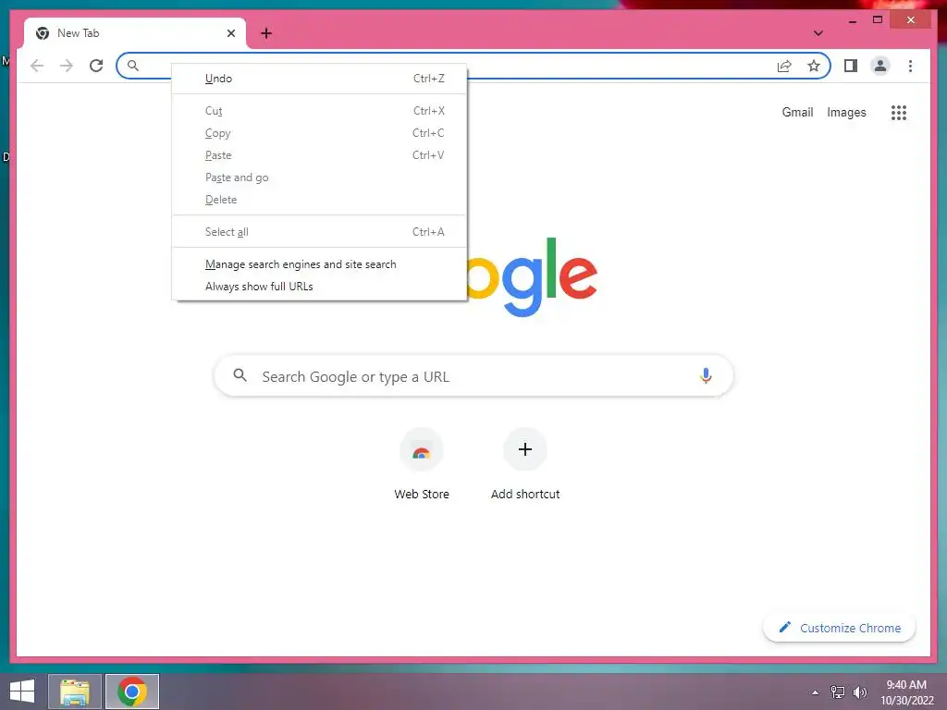
Task: Open the Web Store shortcut
Action: pos(422,464)
